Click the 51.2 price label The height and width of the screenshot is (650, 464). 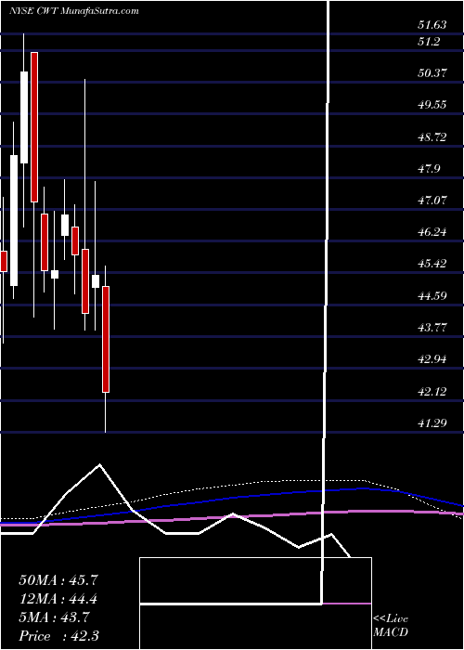click(x=429, y=42)
